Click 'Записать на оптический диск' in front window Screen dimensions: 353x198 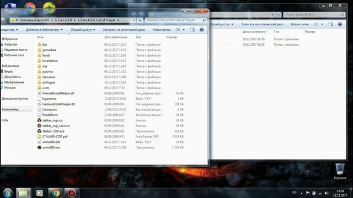124,30
